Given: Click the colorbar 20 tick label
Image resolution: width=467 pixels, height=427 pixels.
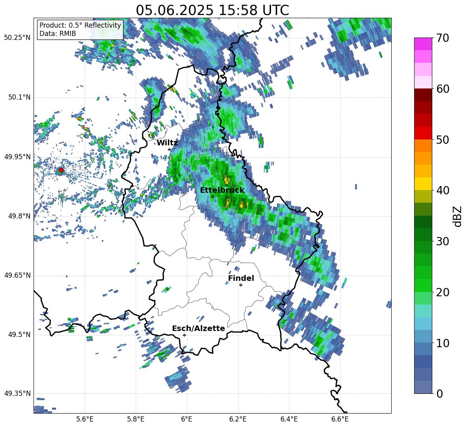Looking at the screenshot, I should coord(443,292).
